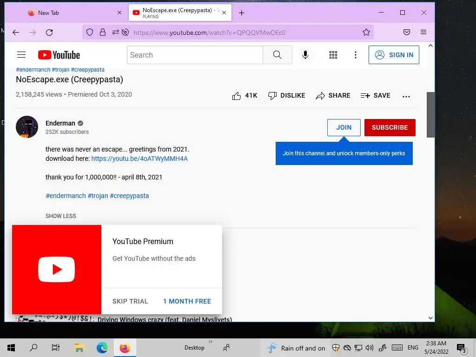Open the touch keyboard tray icon
This screenshot has width=476, height=357.
coord(397,348)
